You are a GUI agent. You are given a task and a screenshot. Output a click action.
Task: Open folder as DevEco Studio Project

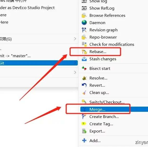(x=27, y=8)
